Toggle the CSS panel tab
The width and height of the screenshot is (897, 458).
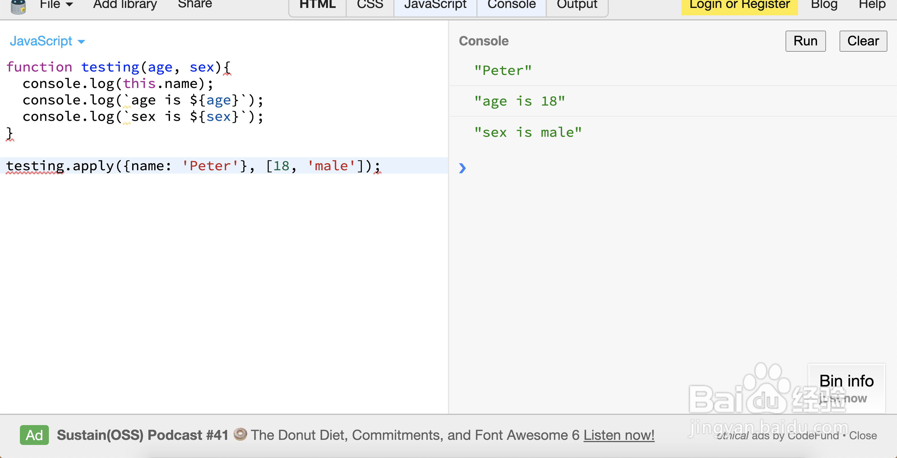(370, 6)
